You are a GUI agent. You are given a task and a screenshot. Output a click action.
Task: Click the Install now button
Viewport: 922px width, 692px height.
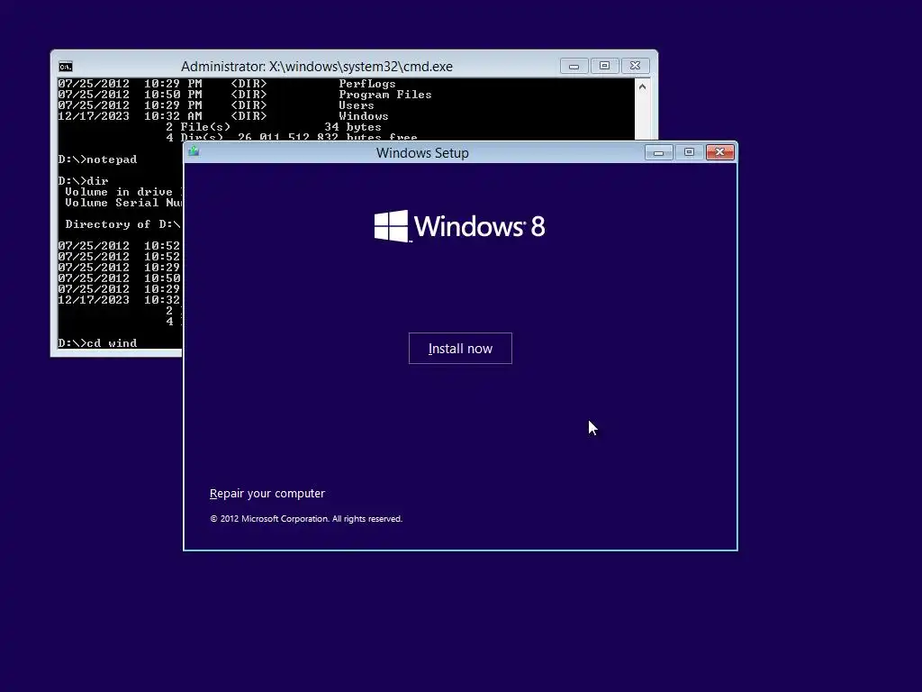click(460, 349)
